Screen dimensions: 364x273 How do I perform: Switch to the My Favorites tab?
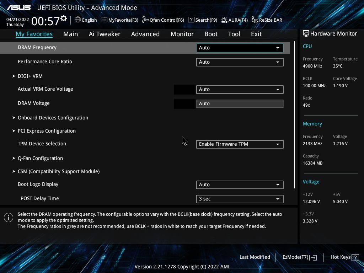point(34,34)
